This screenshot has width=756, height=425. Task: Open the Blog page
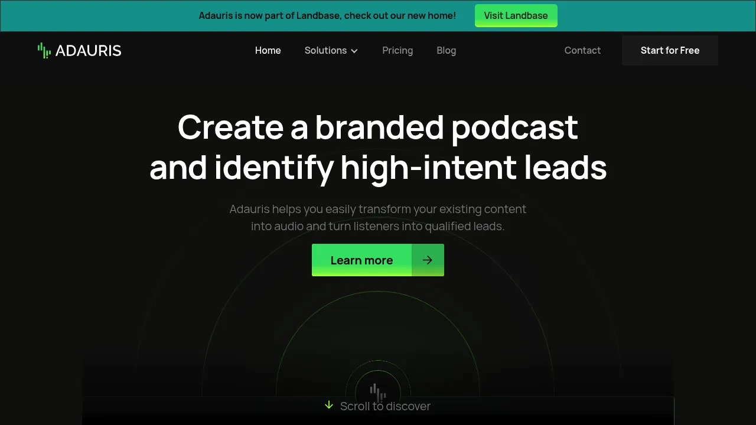click(x=447, y=50)
